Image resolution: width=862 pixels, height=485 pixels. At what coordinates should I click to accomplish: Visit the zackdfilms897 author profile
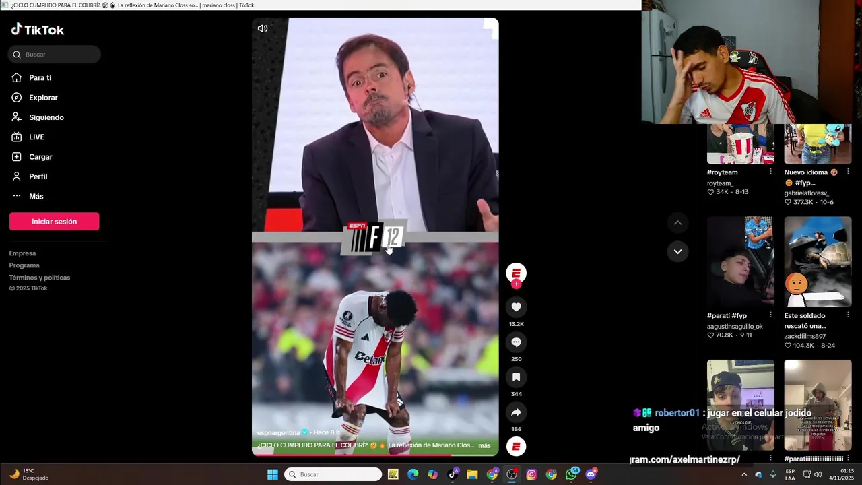coord(805,336)
